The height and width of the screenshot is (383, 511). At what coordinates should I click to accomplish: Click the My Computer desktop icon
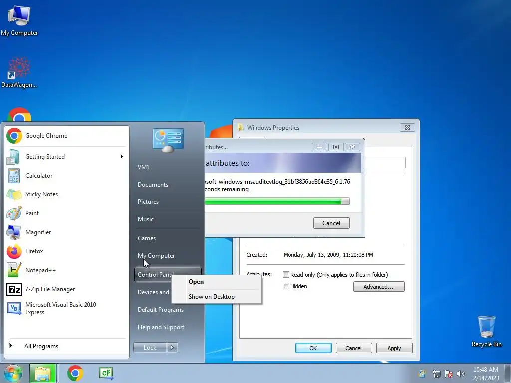[x=19, y=20]
